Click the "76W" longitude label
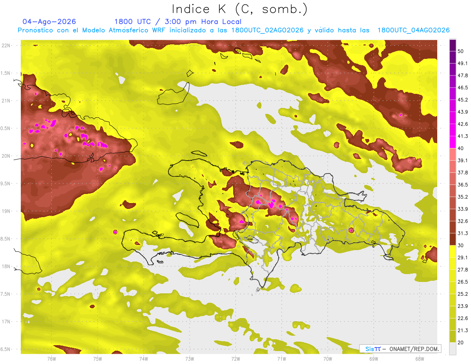Viewport: 471px width, 364px height. click(x=51, y=359)
